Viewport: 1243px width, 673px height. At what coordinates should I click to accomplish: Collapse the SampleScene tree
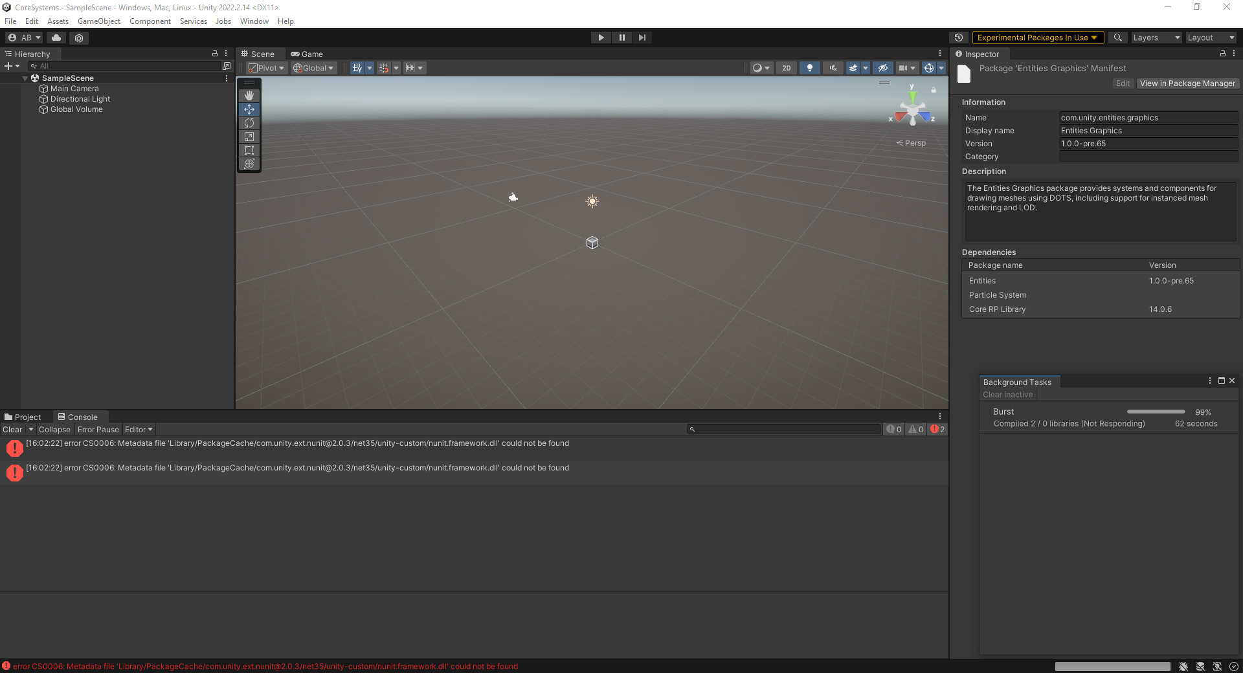[25, 78]
